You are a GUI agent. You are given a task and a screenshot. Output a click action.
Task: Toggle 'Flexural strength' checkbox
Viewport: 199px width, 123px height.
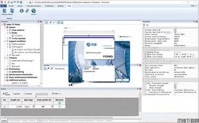pos(175,85)
